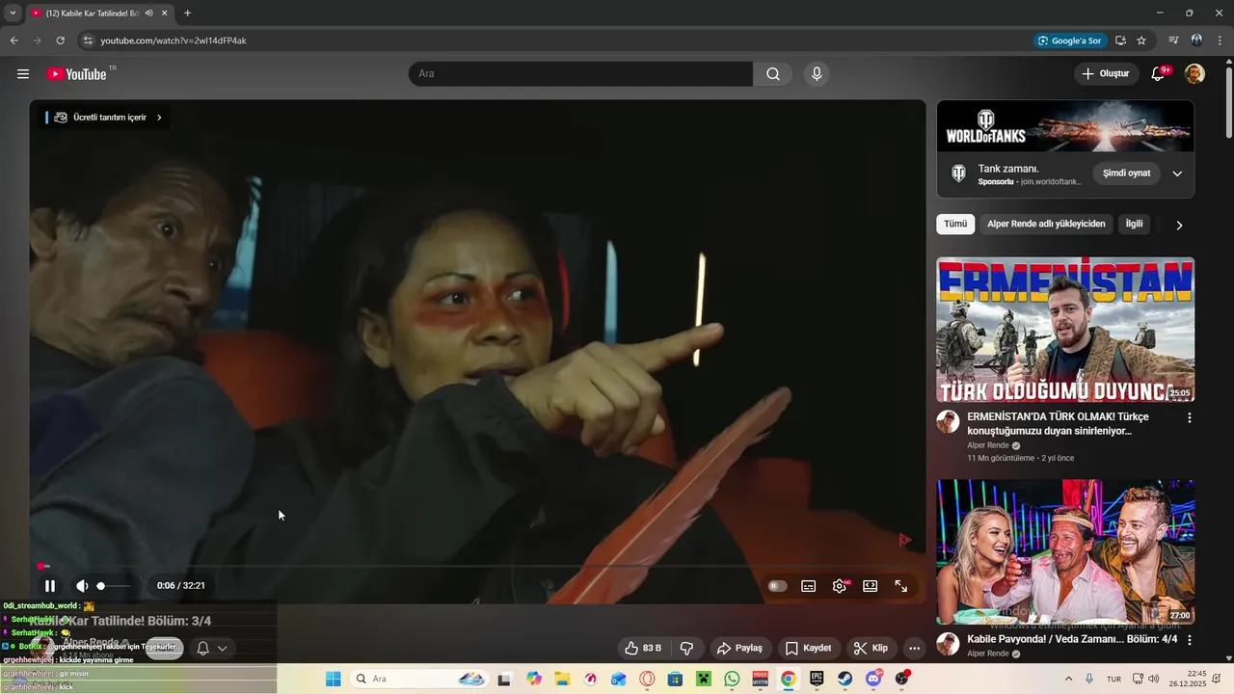Mute the tab via speaker icon
Viewport: 1234px width, 694px height.
pos(149,13)
